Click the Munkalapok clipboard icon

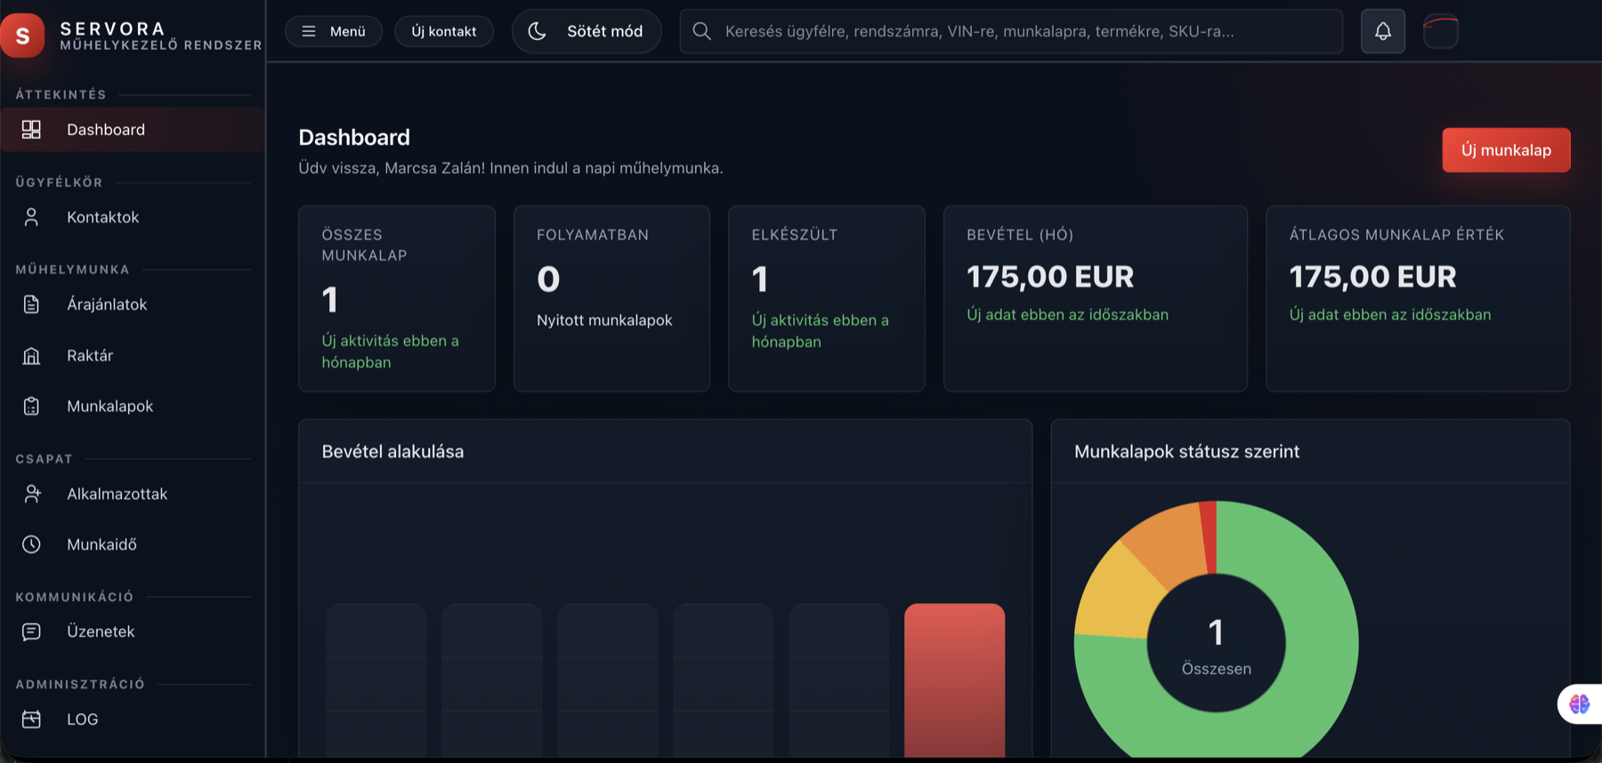click(x=31, y=406)
